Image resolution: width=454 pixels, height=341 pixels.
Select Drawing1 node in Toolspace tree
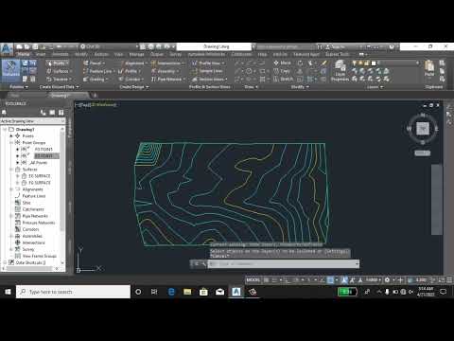pyautogui.click(x=25, y=130)
